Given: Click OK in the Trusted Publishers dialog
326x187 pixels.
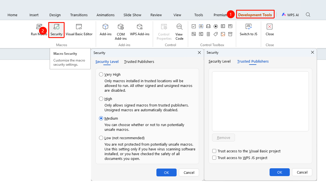Looking at the screenshot, I should (x=279, y=172).
